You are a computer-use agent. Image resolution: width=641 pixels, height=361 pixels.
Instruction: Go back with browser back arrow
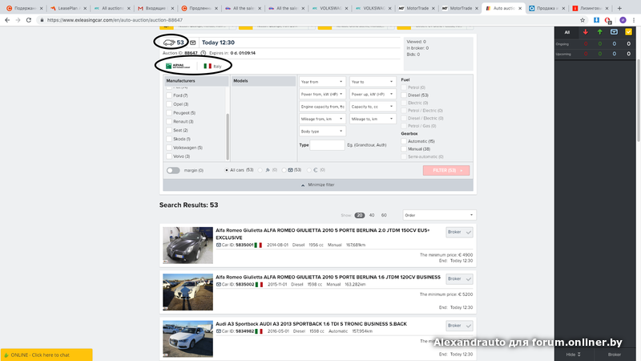click(7, 20)
